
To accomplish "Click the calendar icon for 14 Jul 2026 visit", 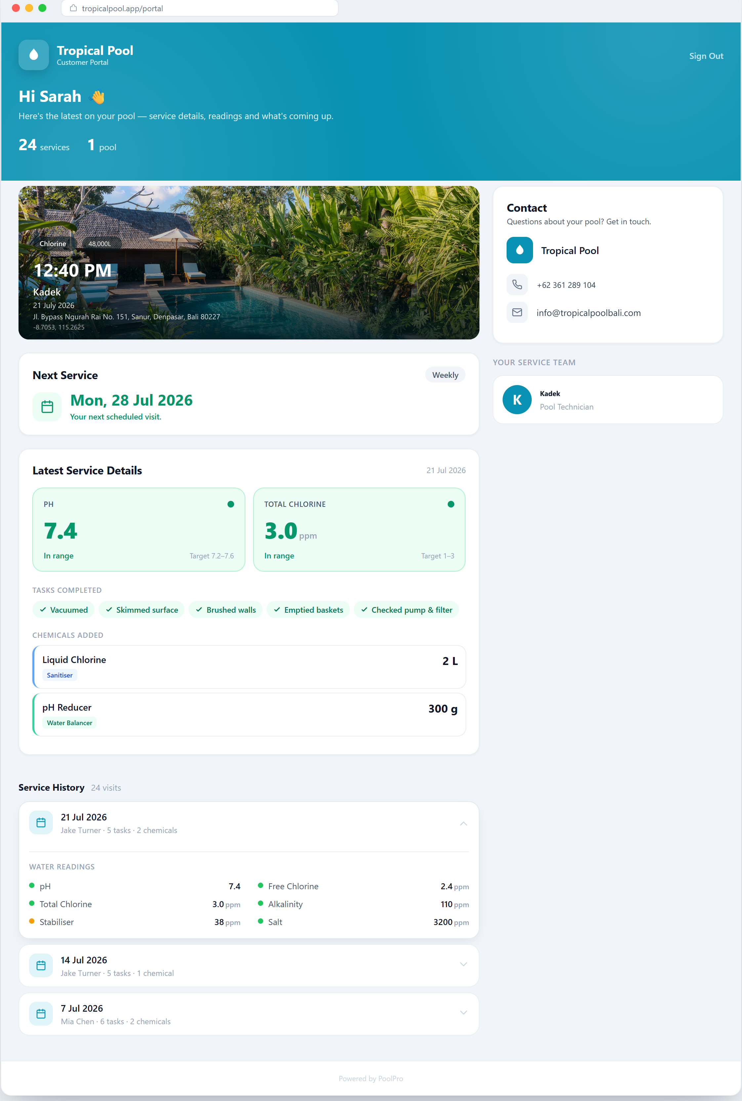I will 41,966.
